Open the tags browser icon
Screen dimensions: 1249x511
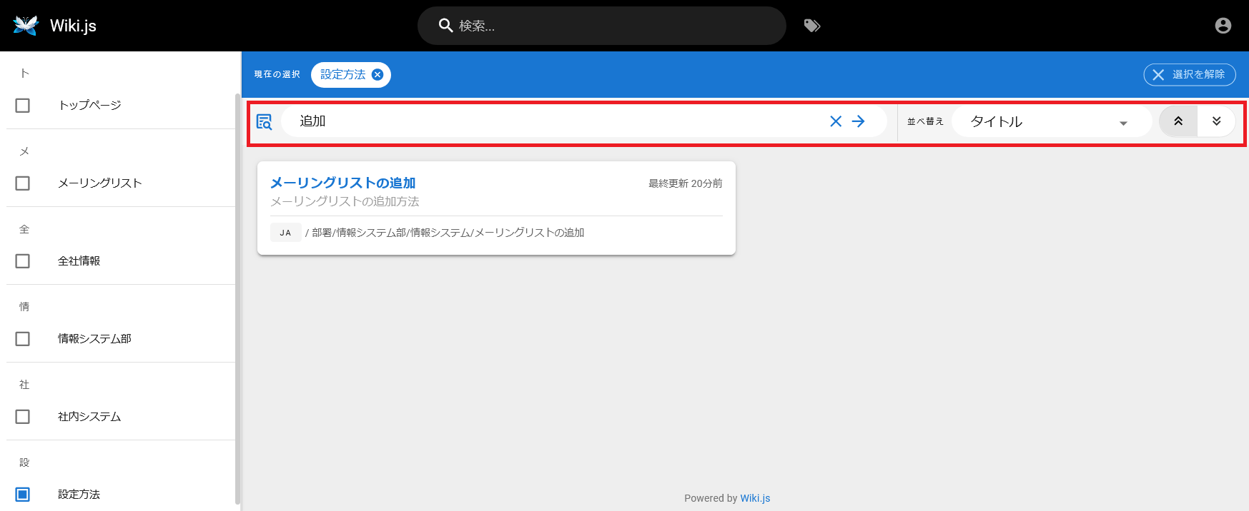click(x=811, y=26)
